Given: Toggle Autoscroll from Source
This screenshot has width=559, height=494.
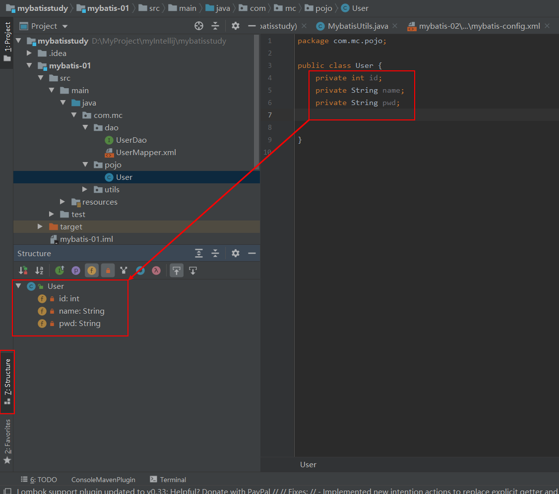Looking at the screenshot, I should coord(193,271).
